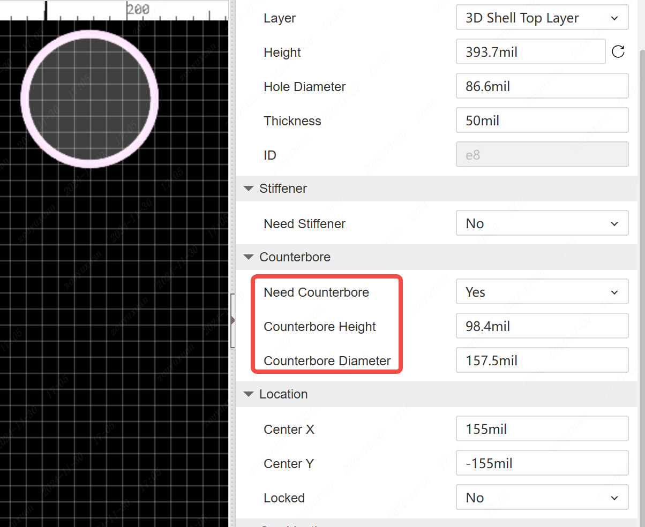Image resolution: width=645 pixels, height=527 pixels.
Task: Click the disabled ID field
Action: [x=542, y=155]
